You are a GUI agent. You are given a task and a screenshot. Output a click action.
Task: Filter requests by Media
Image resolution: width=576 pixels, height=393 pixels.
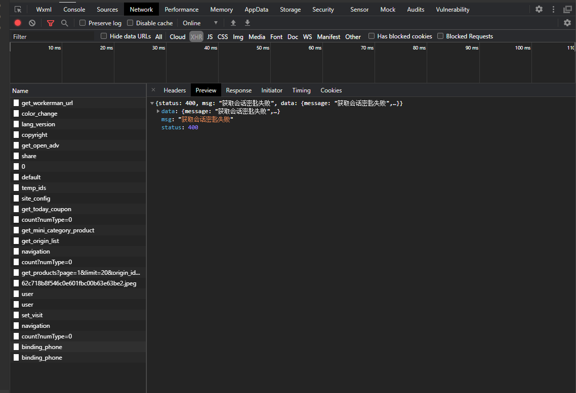[x=257, y=37]
